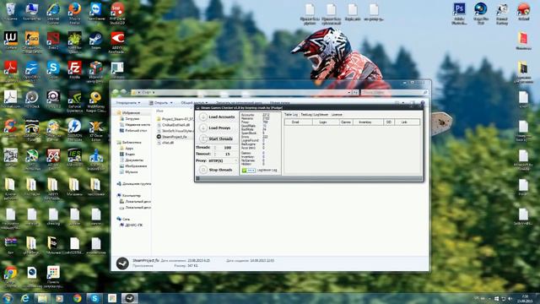540x304 pixels.
Task: Click the Explorer search box
Action: pos(395,92)
